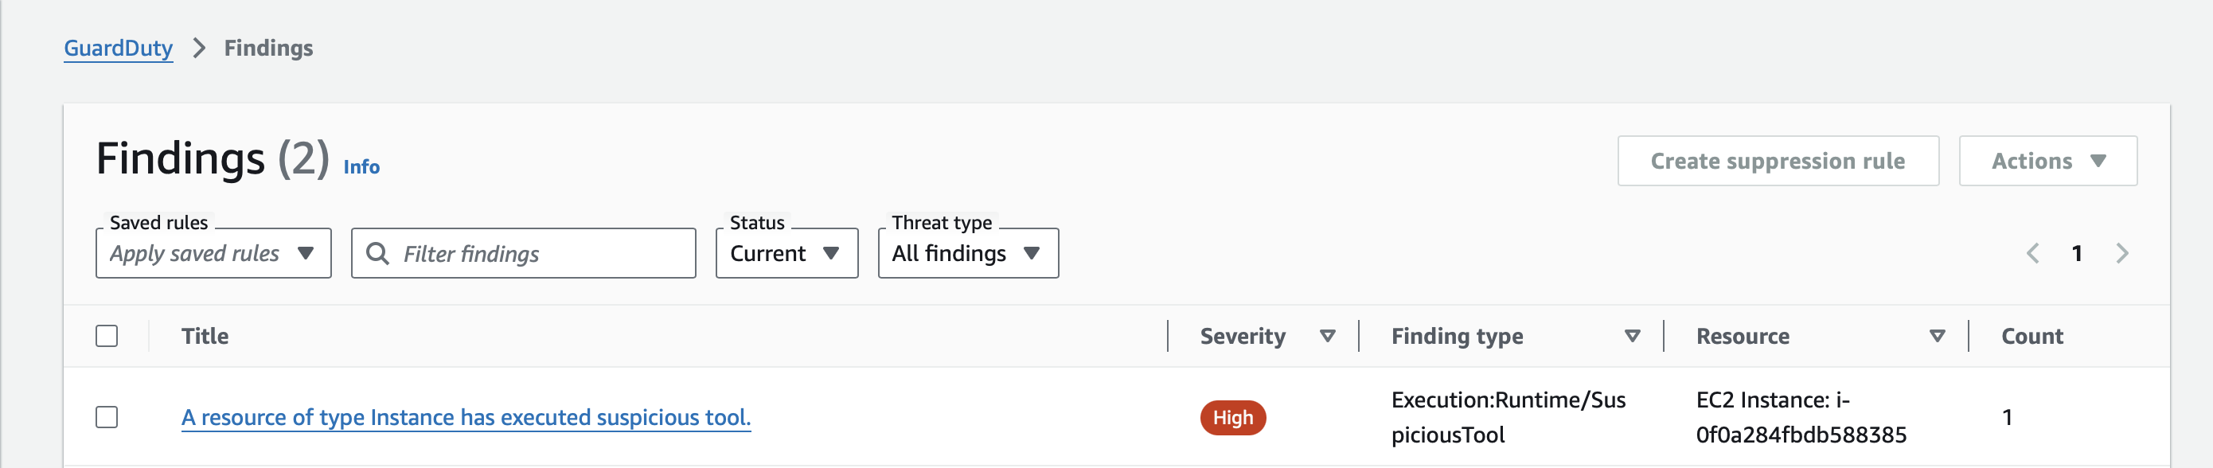2213x468 pixels.
Task: Click the Create suppression rule button
Action: click(1778, 160)
